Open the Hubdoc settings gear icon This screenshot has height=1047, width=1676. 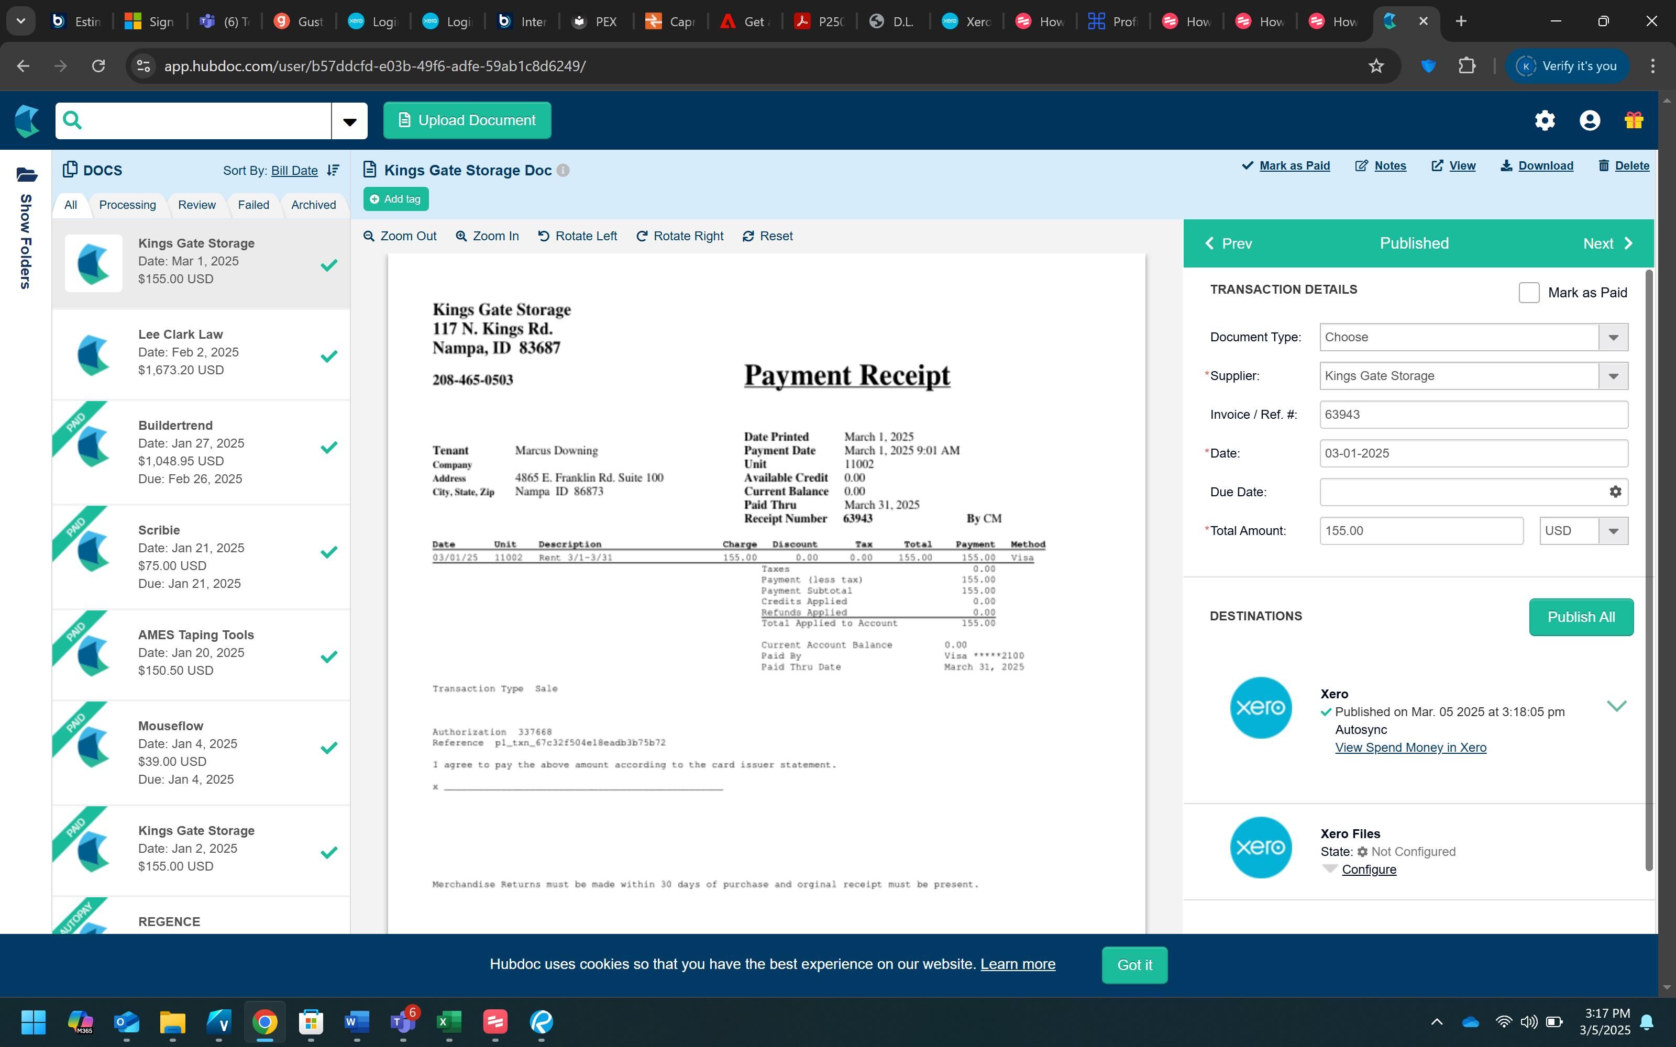(1545, 120)
